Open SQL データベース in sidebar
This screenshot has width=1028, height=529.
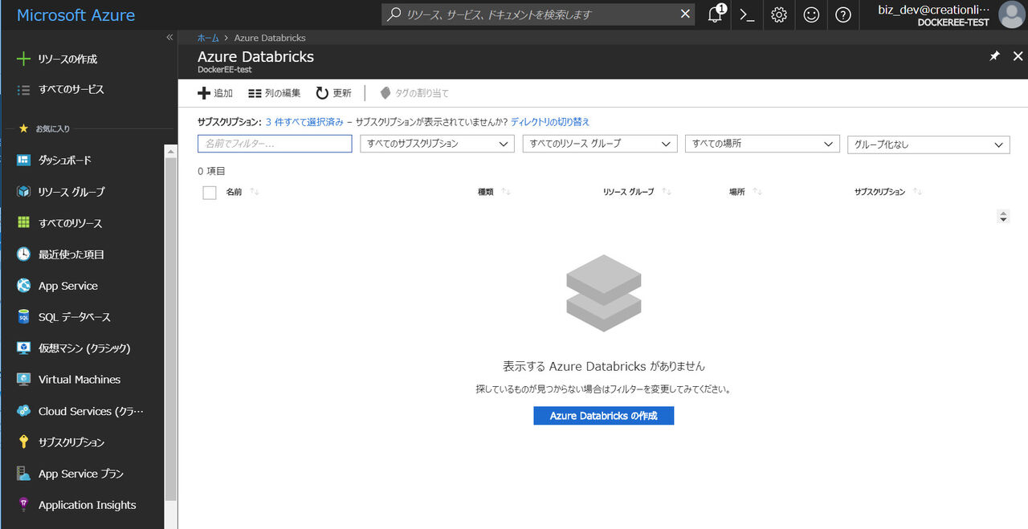coord(75,317)
